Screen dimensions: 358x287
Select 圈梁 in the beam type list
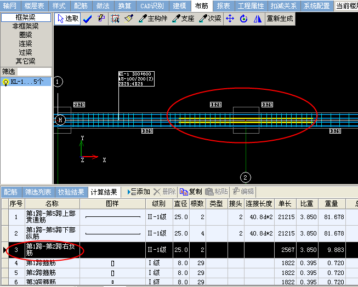(x=26, y=35)
